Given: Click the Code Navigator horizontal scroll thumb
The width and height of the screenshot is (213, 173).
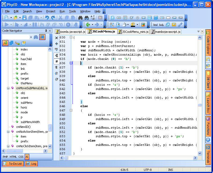Looking at the screenshot, I should (14, 151).
